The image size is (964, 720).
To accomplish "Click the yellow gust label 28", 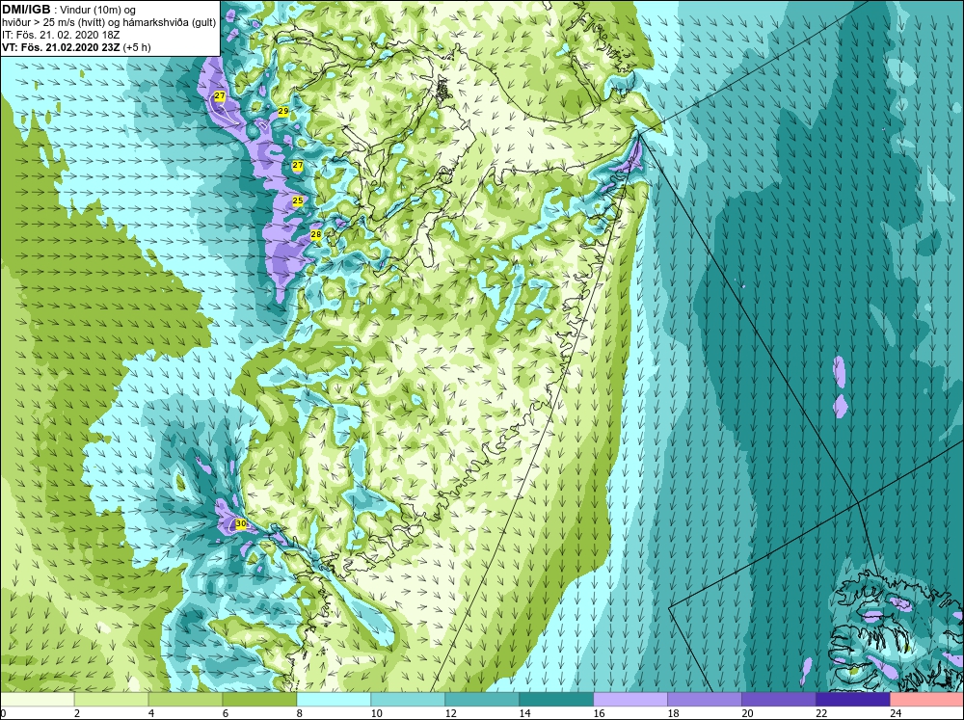I will point(316,234).
